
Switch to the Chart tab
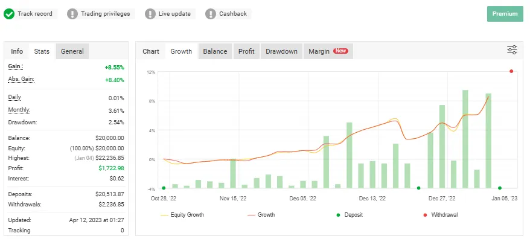tap(151, 51)
